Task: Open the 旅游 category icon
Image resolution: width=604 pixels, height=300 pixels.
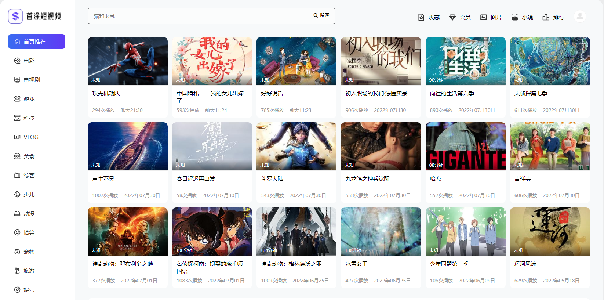Action: pyautogui.click(x=17, y=271)
